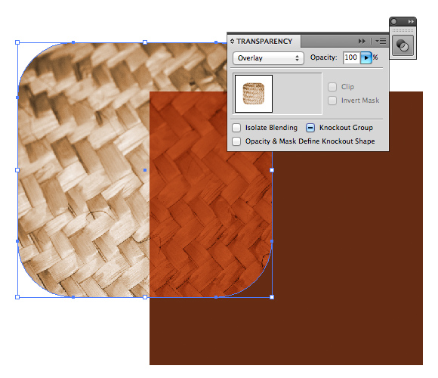Image resolution: width=438 pixels, height=378 pixels.
Task: Click the Opacity value field showing 100
Action: point(351,58)
